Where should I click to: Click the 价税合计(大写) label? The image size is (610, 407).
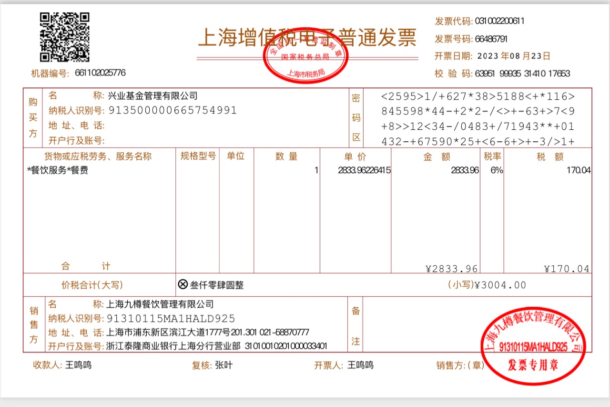click(x=92, y=285)
